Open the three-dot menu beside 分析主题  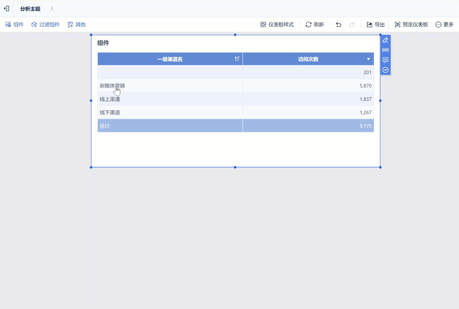pyautogui.click(x=52, y=9)
